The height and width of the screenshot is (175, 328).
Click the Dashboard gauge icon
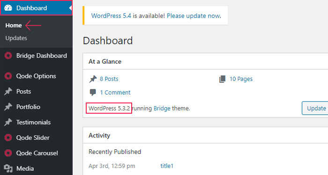(x=8, y=8)
